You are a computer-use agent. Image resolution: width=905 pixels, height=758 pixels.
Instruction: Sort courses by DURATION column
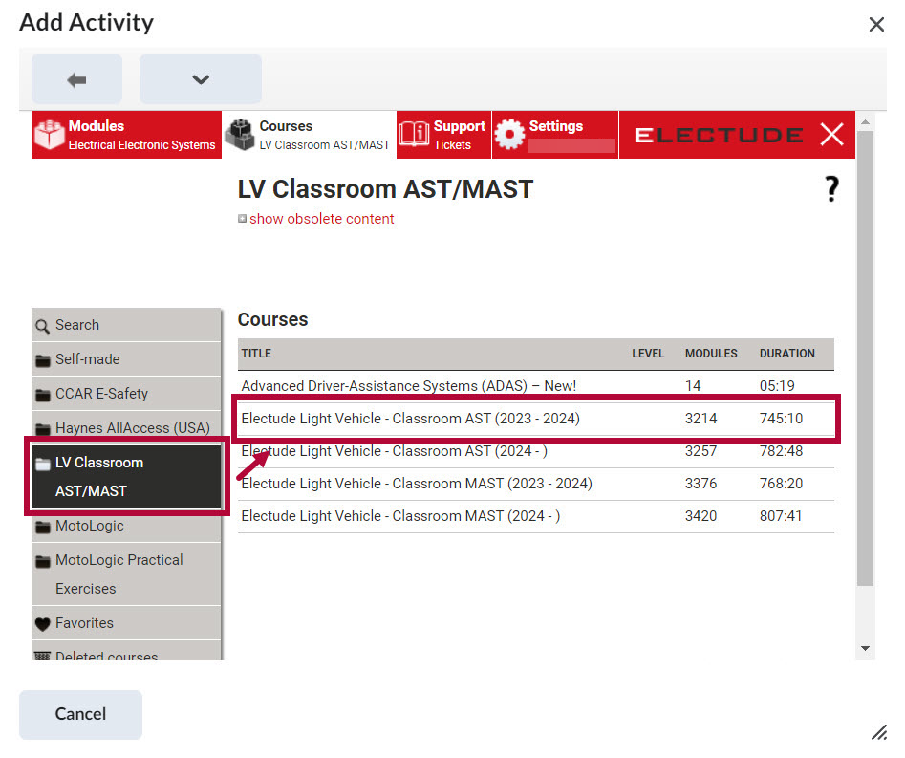[786, 354]
